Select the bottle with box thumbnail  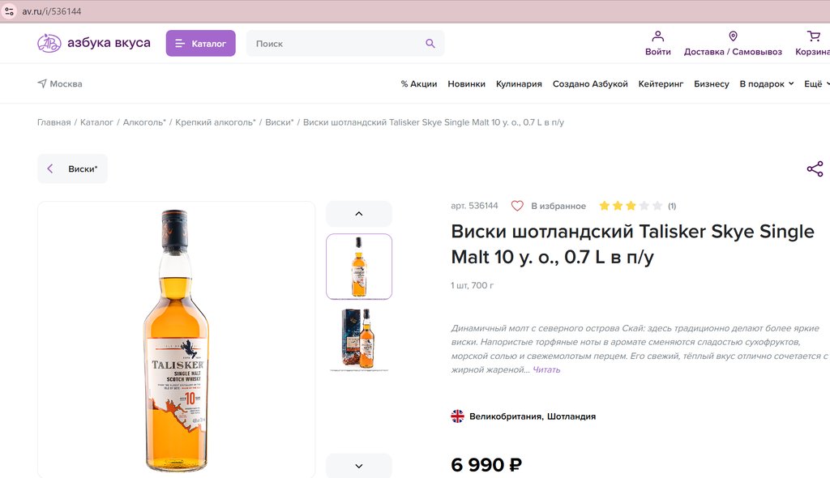click(359, 339)
